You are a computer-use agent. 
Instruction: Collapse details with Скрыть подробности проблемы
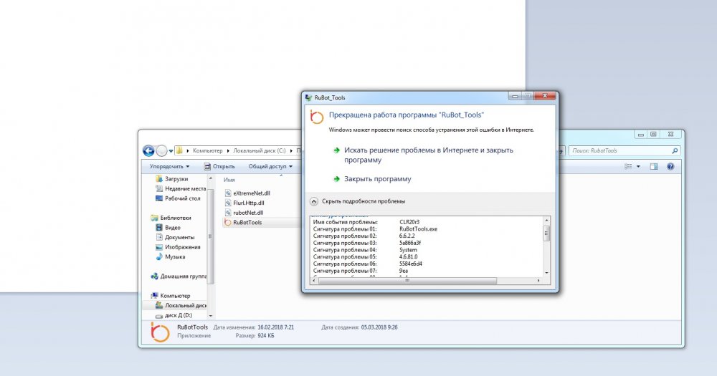coord(363,201)
